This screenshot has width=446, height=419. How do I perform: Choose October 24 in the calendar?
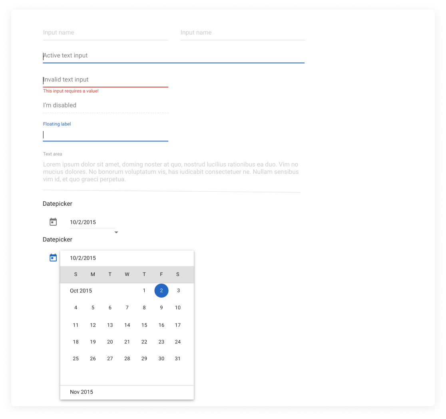[178, 342]
